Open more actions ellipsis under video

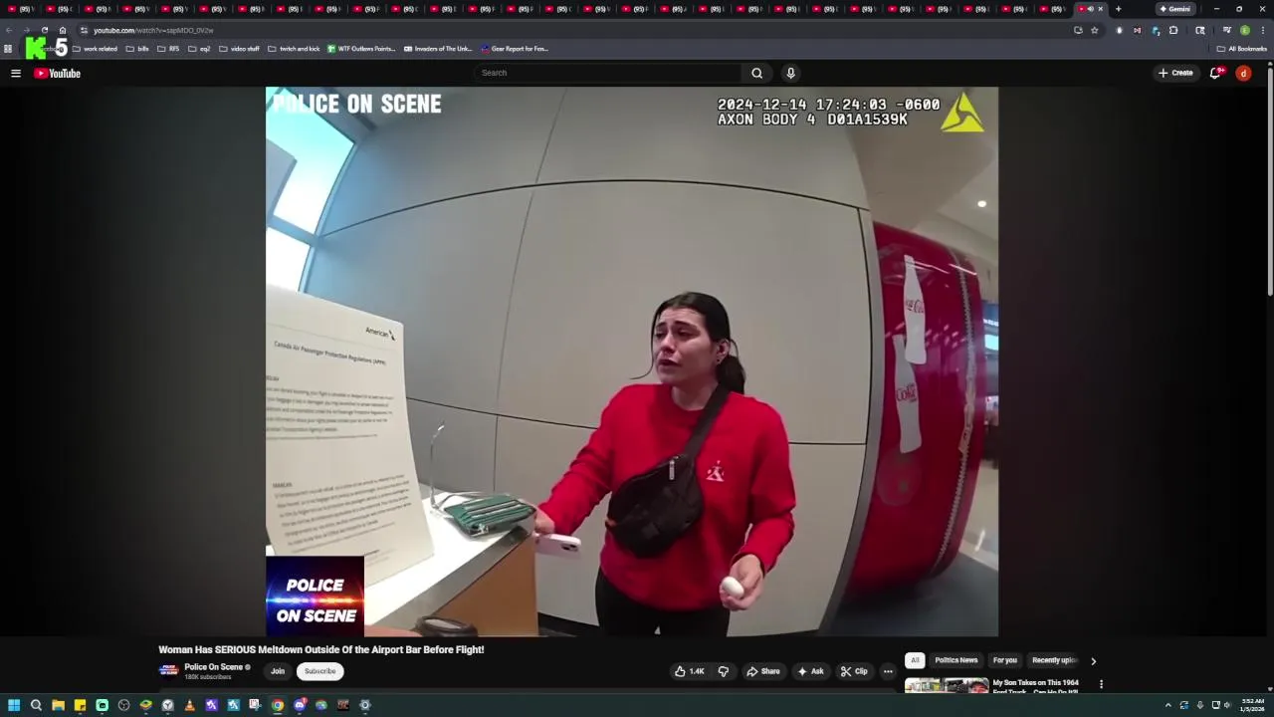(x=888, y=671)
